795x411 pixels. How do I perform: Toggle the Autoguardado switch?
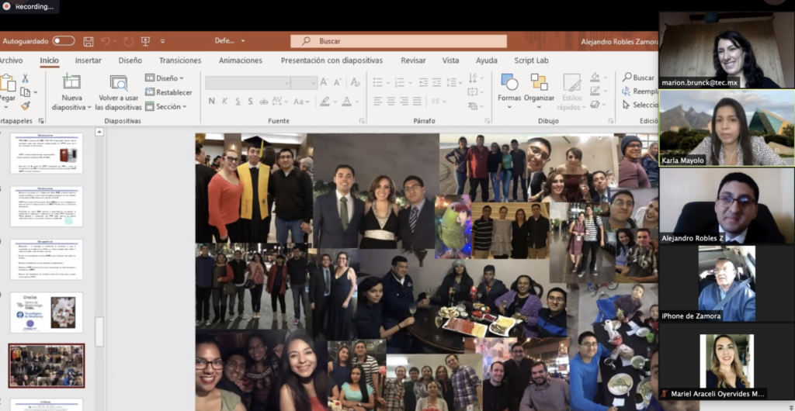point(64,41)
